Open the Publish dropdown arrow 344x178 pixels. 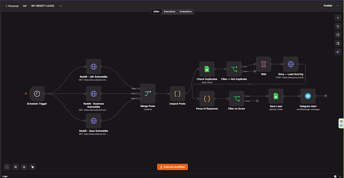(337, 6)
